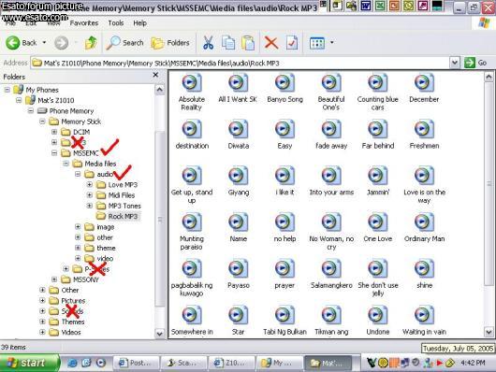Select the Salamangkero audio file
Image resolution: width=496 pixels, height=372 pixels.
point(331,275)
